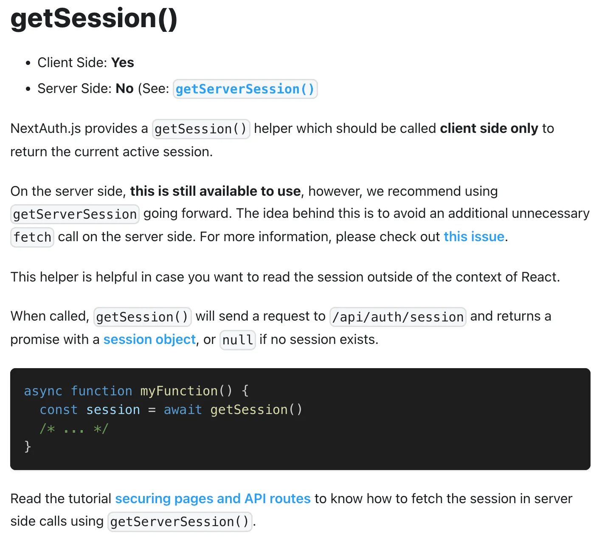This screenshot has width=602, height=552.
Task: Click getServerSession() inline code in last paragraph
Action: [180, 522]
